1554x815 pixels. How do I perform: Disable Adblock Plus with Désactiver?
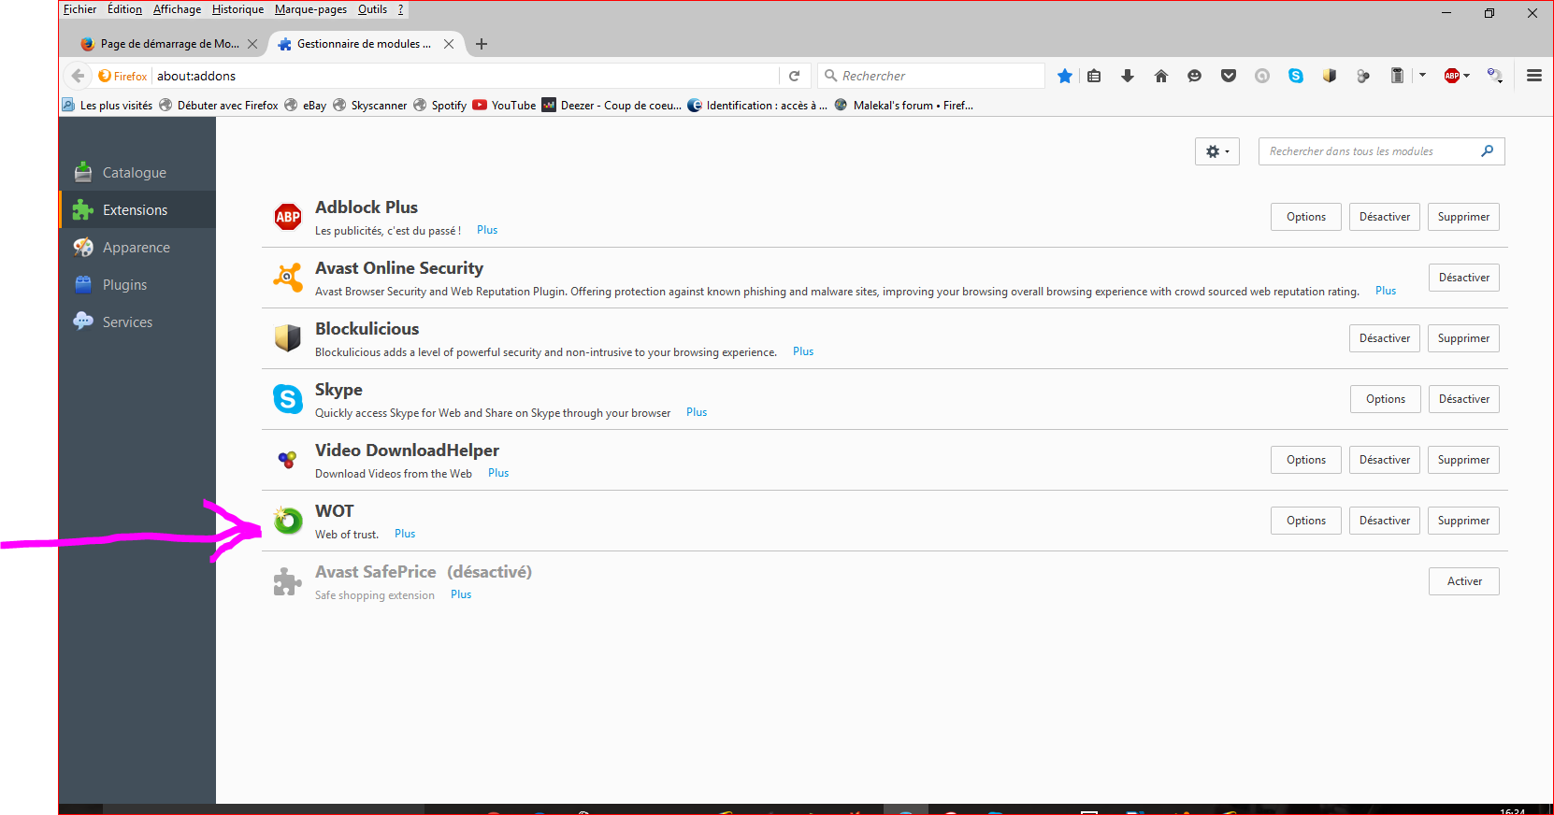tap(1385, 217)
